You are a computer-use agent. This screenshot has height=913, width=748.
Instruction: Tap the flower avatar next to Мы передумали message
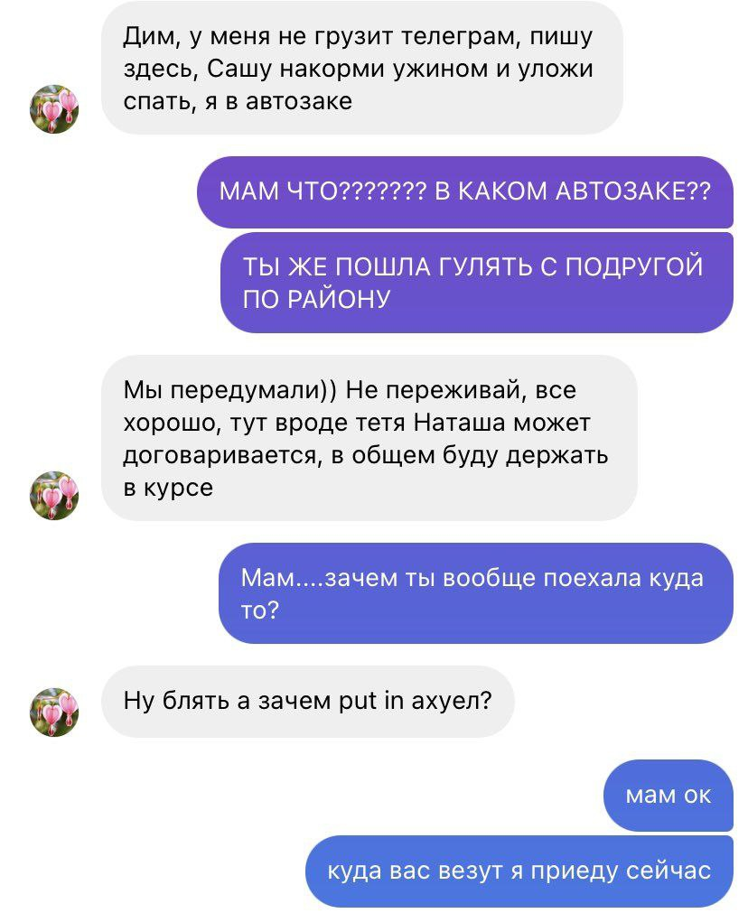54,496
